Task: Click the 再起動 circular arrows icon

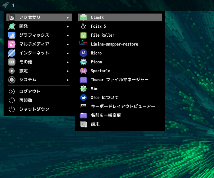Action: [12, 100]
